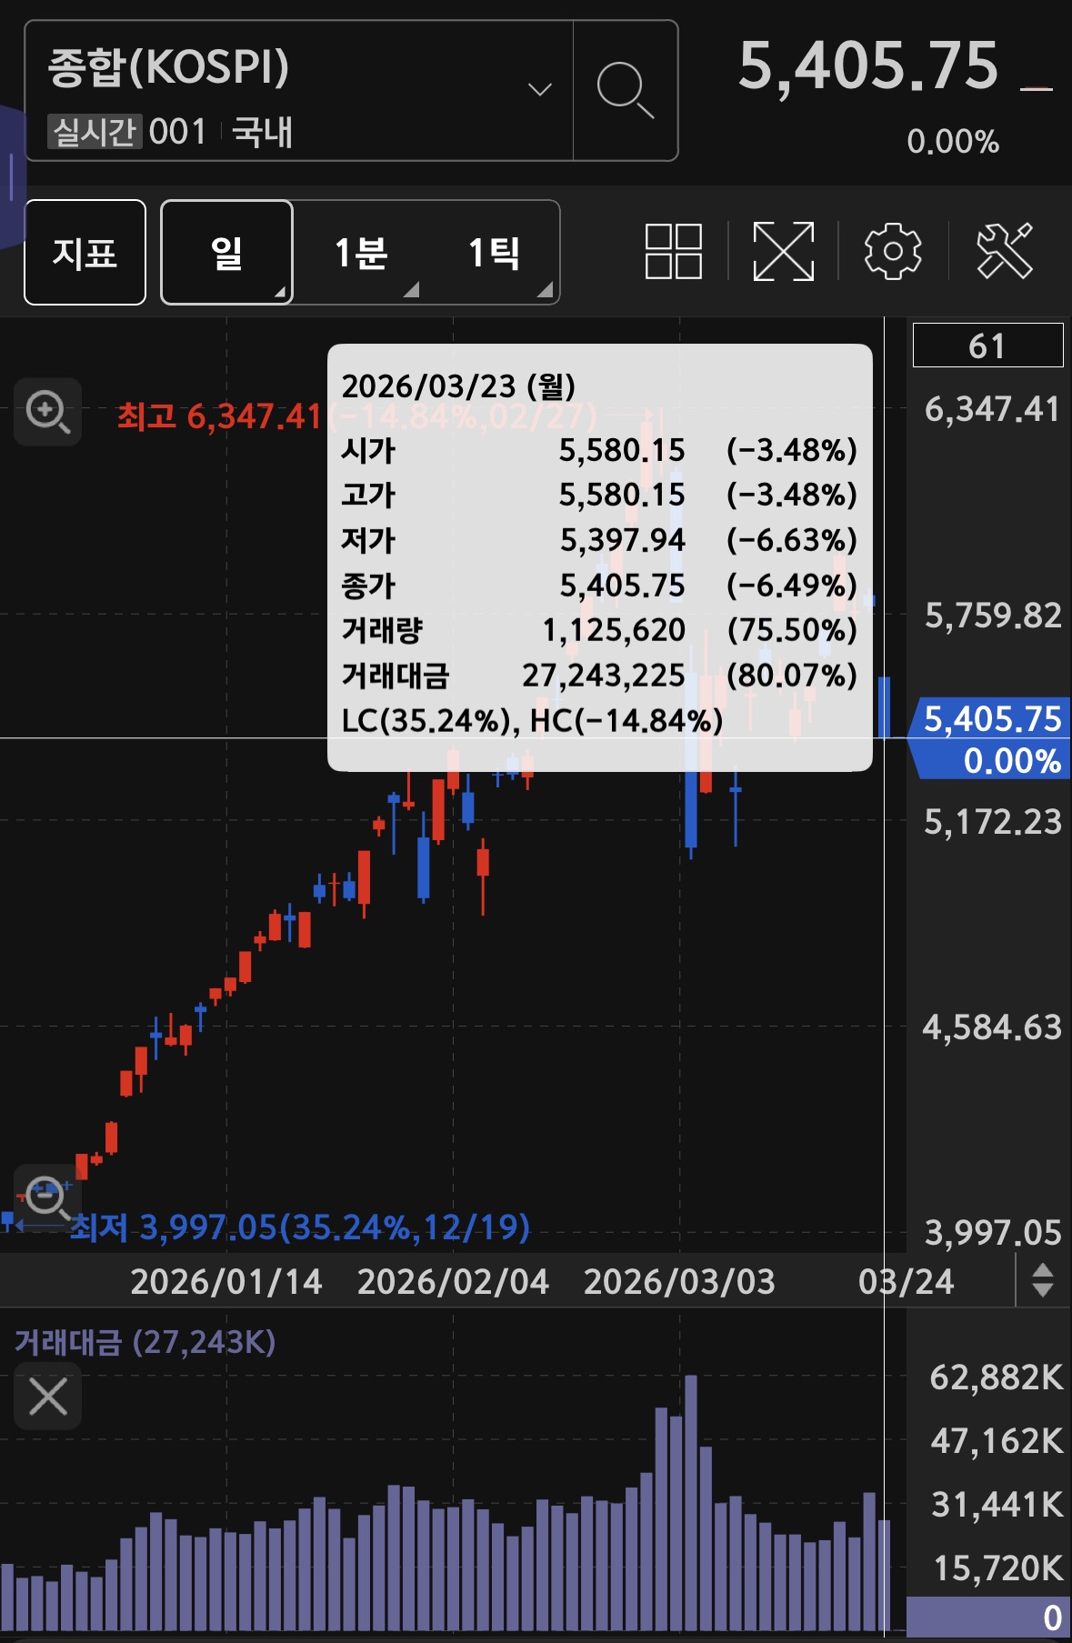Expand the 종합(KOSPI) symbol dropdown chevron
Viewport: 1072px width, 1643px height.
[540, 89]
